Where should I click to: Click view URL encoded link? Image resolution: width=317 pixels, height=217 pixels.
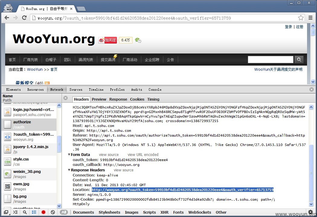pyautogui.click(x=143, y=155)
